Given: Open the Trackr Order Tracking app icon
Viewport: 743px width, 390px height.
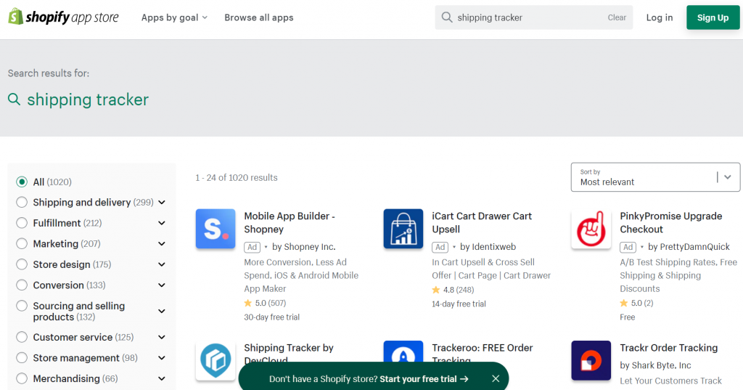Looking at the screenshot, I should tap(591, 360).
